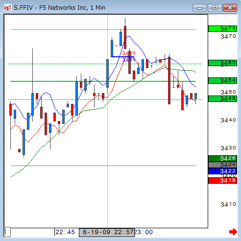Close the S.FFIV chart window

(230, 8)
